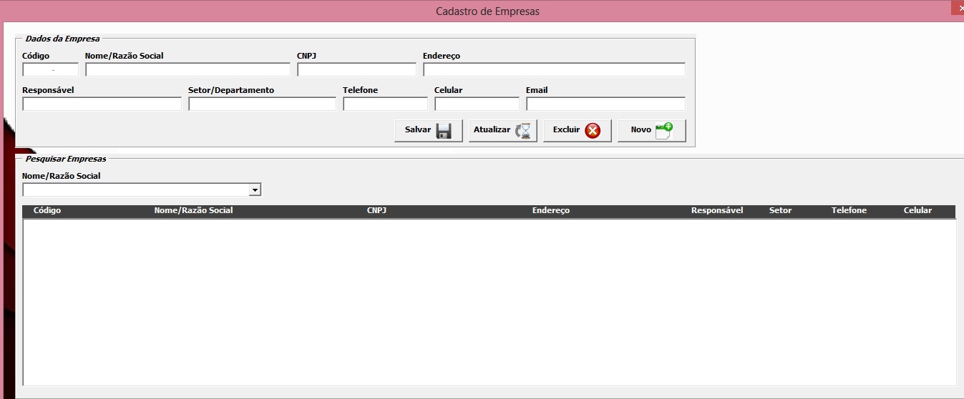Click the Novo button label

pos(641,130)
